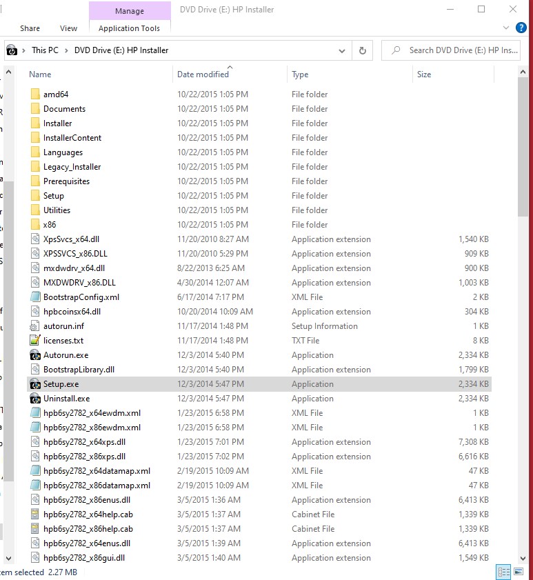
Task: Focus the Search DVD Drive field
Action: 450,50
